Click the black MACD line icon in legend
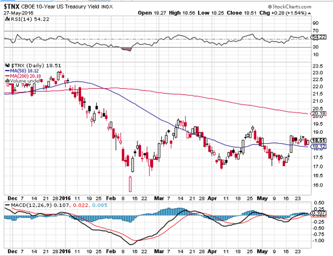 [7, 205]
